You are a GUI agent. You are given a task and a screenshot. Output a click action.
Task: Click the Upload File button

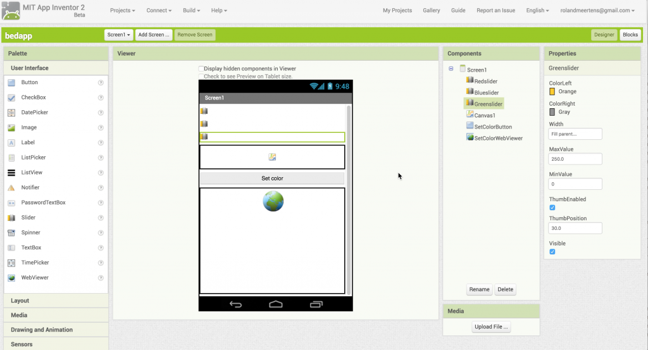(491, 327)
